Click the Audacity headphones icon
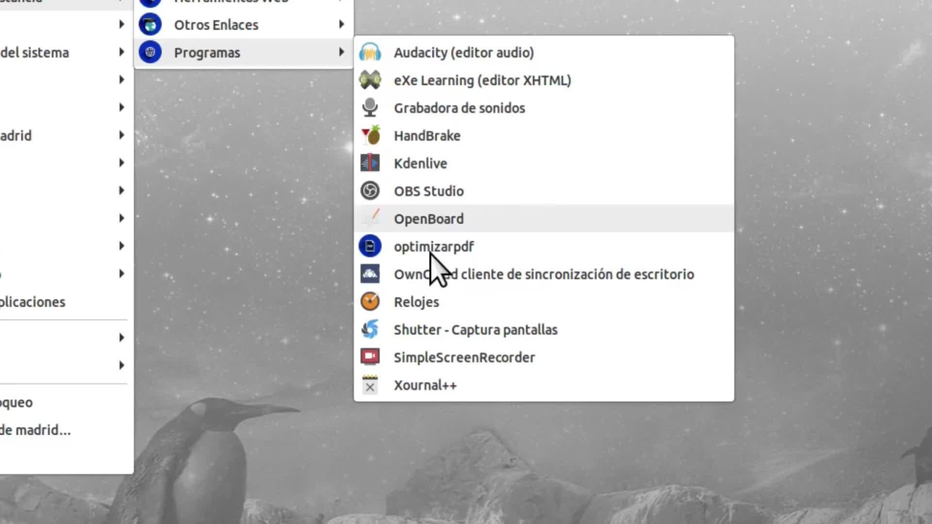 [x=370, y=52]
